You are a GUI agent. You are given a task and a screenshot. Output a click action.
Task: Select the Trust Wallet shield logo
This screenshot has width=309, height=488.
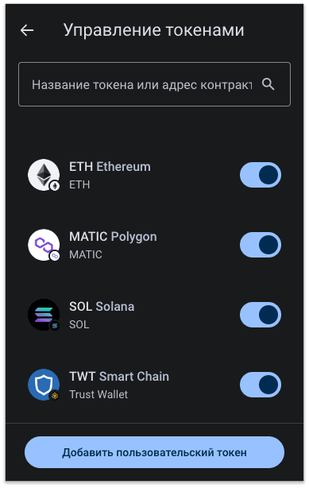pyautogui.click(x=43, y=385)
